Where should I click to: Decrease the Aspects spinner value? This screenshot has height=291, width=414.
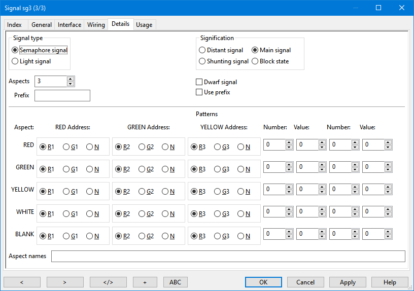(x=71, y=84)
